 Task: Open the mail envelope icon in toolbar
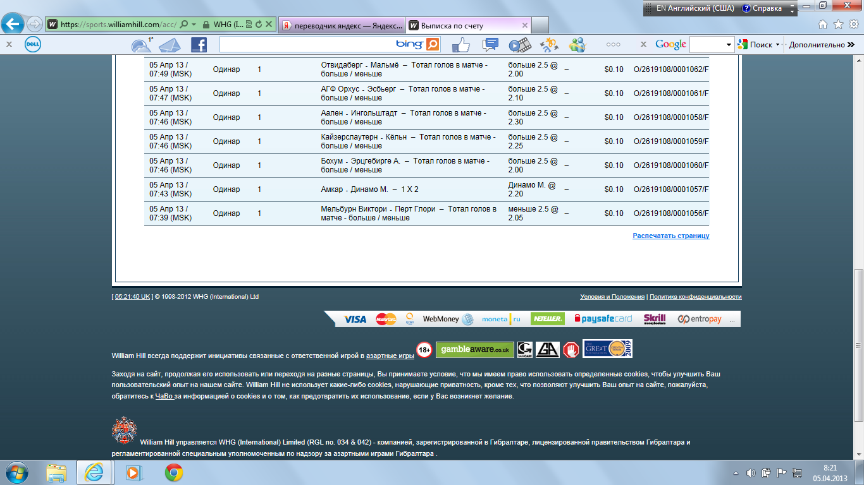point(170,45)
